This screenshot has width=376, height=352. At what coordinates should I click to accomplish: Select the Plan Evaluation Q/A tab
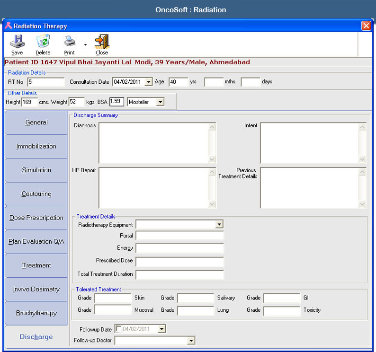(x=36, y=242)
